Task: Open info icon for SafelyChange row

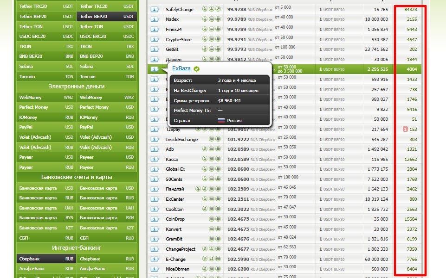Action: coord(155,9)
